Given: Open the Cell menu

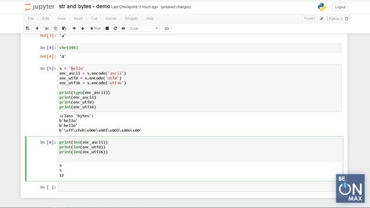Looking at the screenshot, I should pos(94,18).
